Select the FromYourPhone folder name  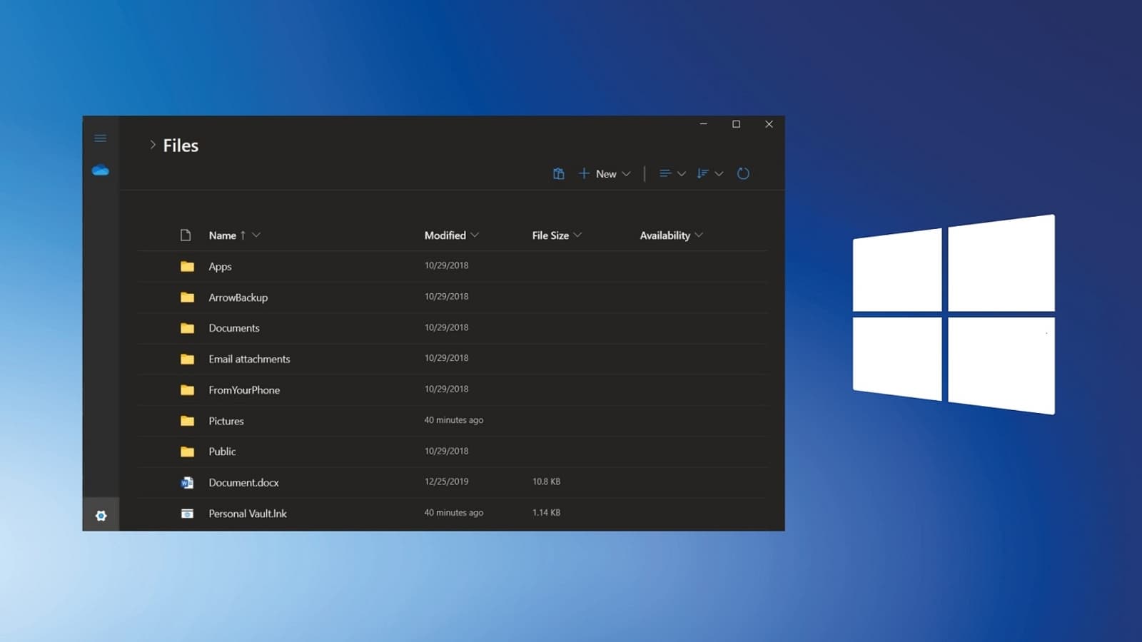(x=244, y=390)
